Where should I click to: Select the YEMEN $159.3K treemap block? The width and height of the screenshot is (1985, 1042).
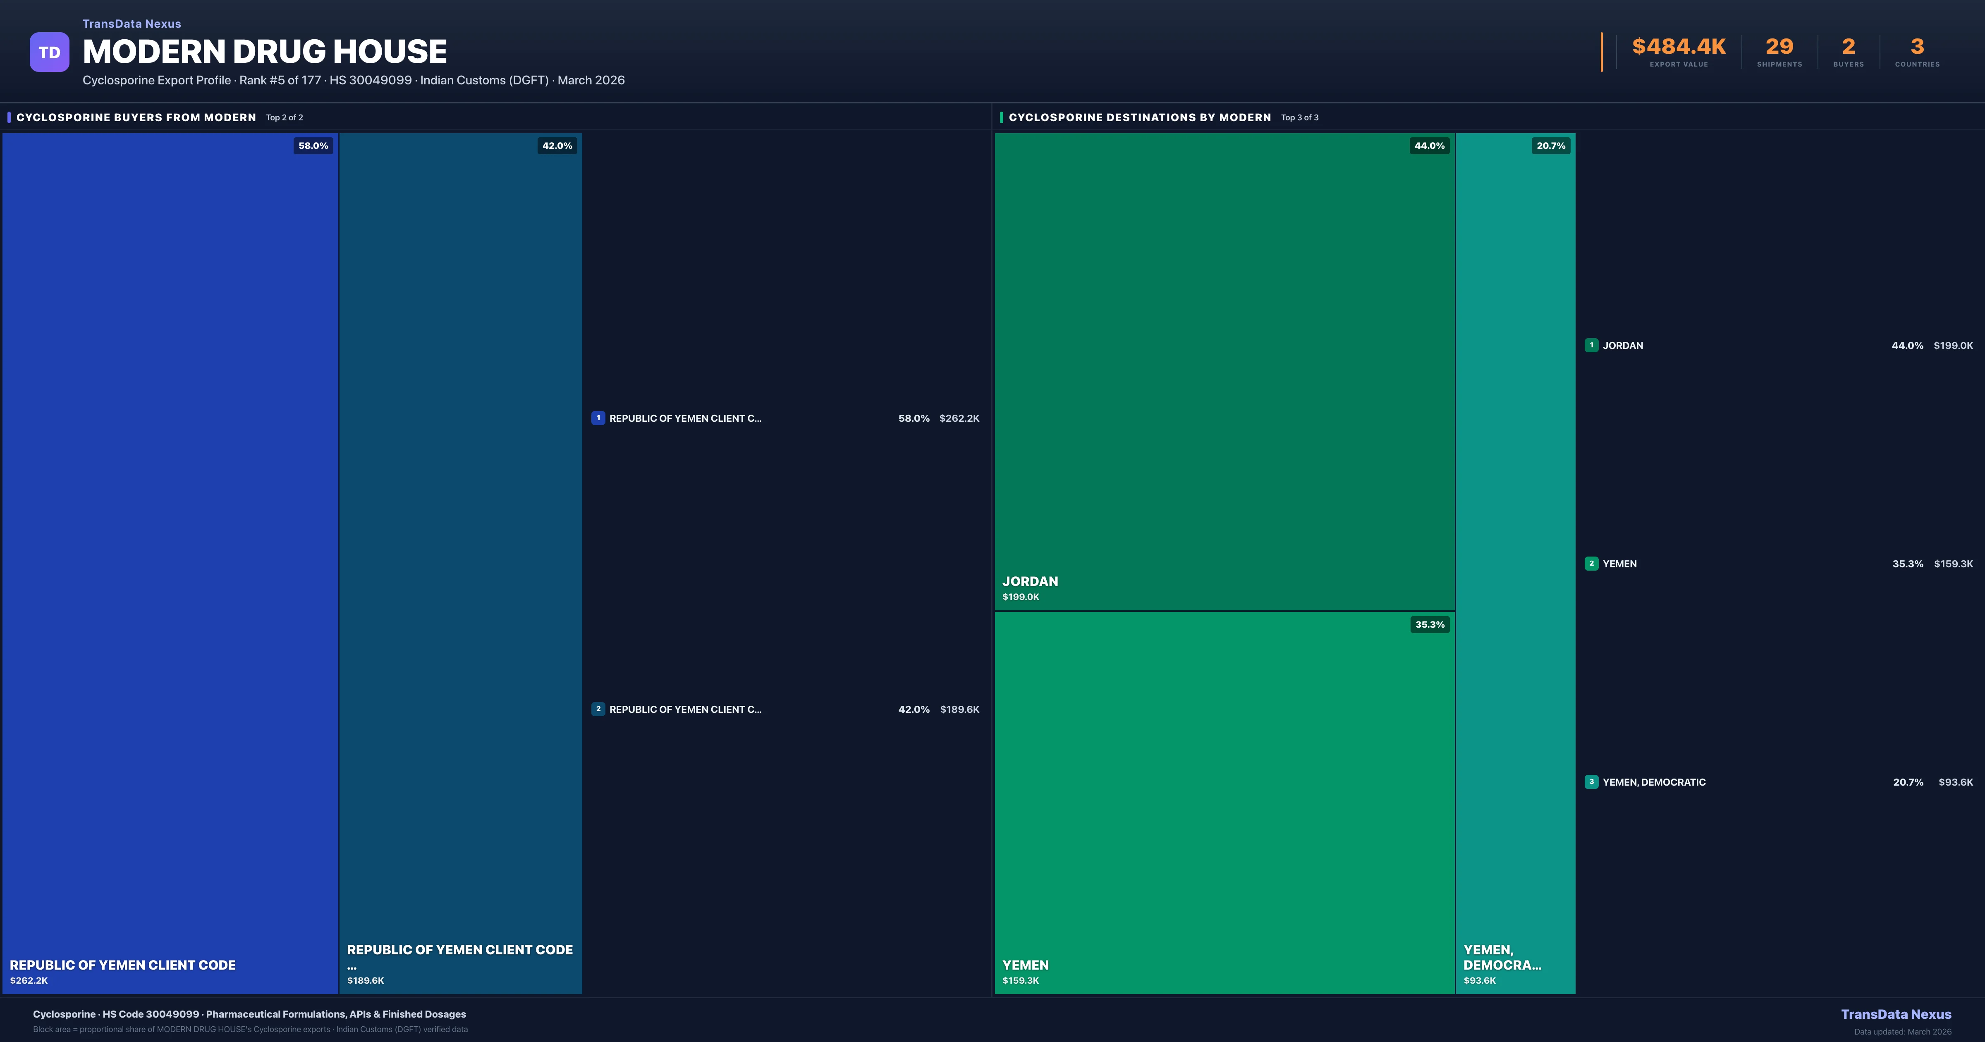point(1224,801)
